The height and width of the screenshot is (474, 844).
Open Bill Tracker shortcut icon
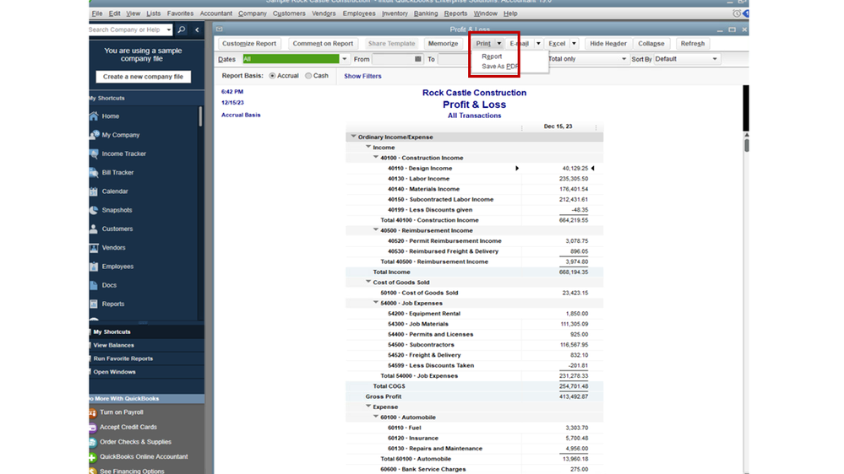click(94, 173)
